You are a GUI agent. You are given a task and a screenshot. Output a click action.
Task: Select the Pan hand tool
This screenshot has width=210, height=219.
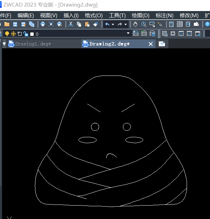click(135, 24)
